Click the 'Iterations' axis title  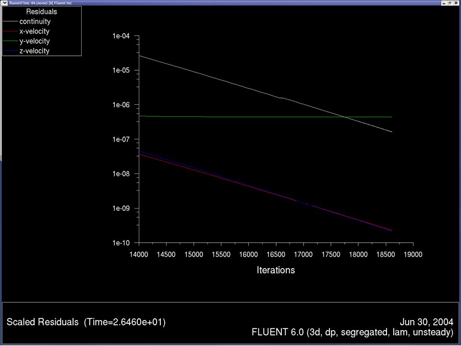point(276,270)
